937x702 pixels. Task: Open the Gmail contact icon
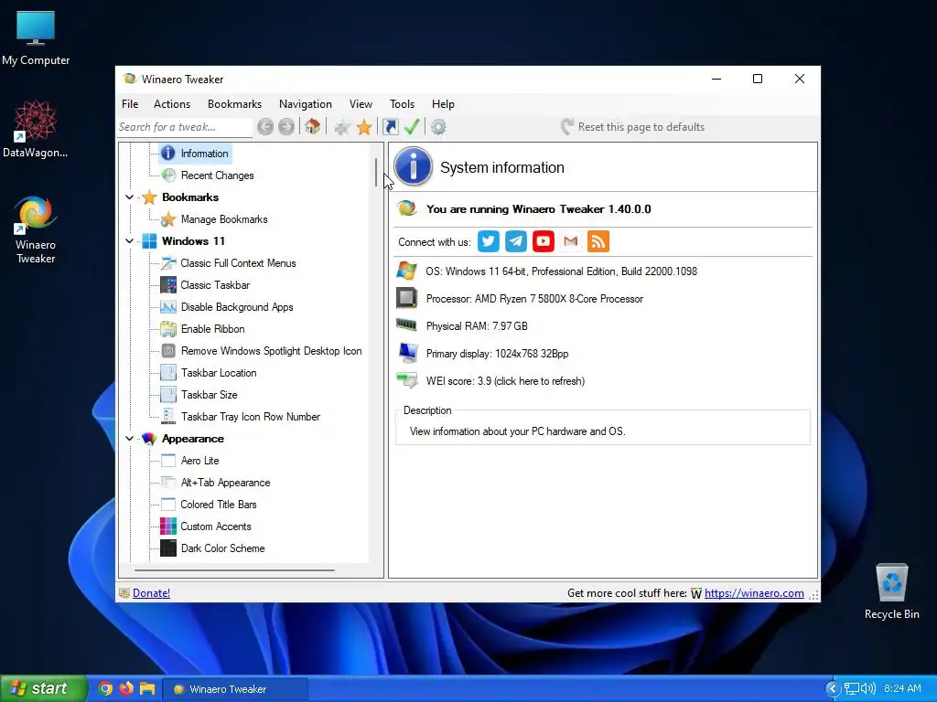571,241
